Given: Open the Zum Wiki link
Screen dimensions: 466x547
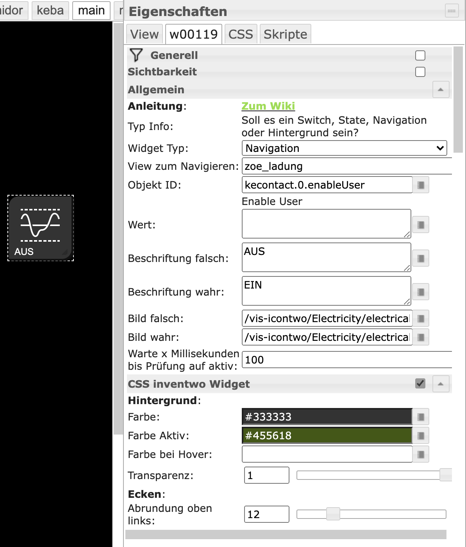Looking at the screenshot, I should [x=268, y=106].
